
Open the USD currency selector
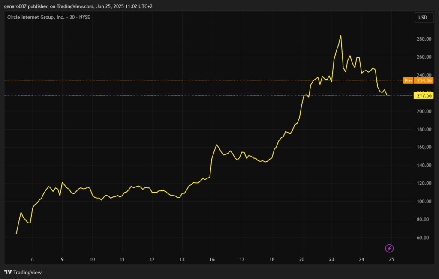coord(422,18)
